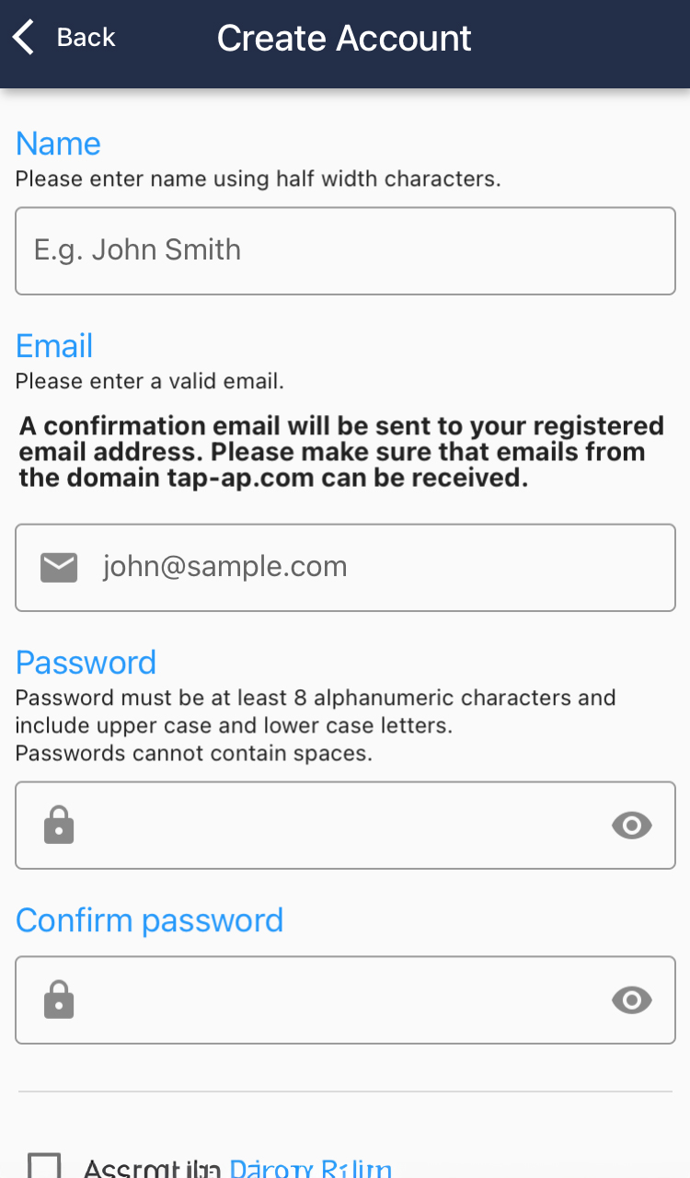Click the password requirements hint text
690x1178 pixels.
[315, 725]
